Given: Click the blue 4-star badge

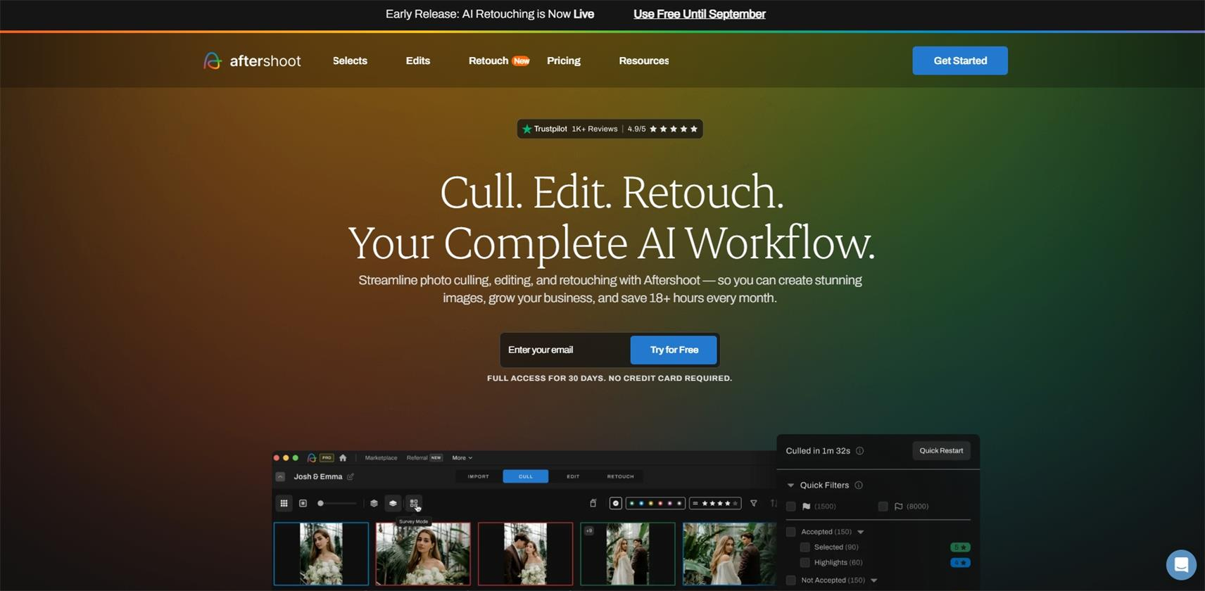Looking at the screenshot, I should point(960,563).
